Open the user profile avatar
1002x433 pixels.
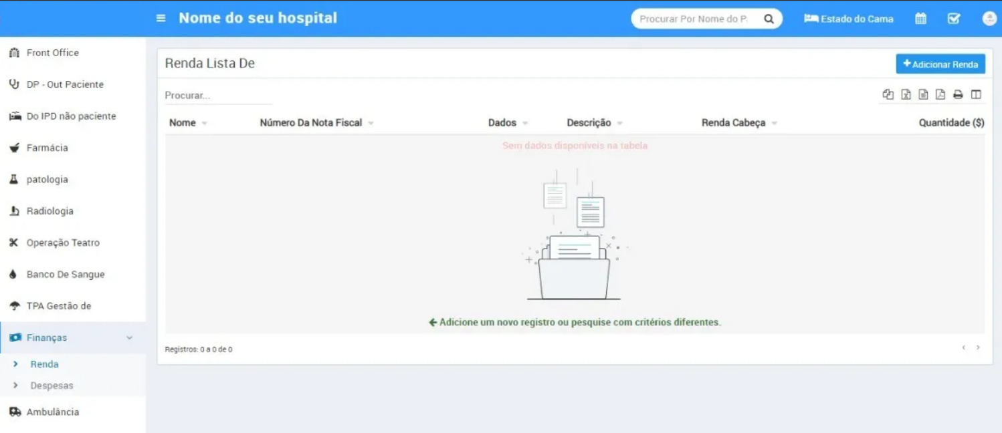[x=989, y=19]
